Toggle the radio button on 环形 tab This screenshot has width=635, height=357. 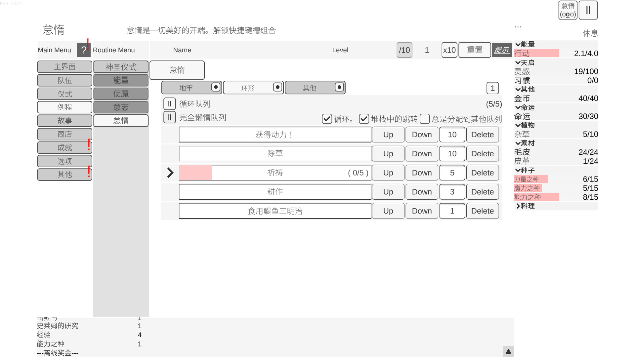[277, 87]
